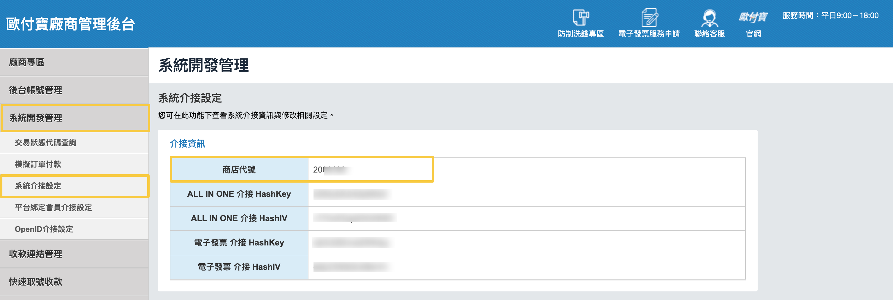Click the ALL IN ONE 介接 HashIV value

click(354, 218)
